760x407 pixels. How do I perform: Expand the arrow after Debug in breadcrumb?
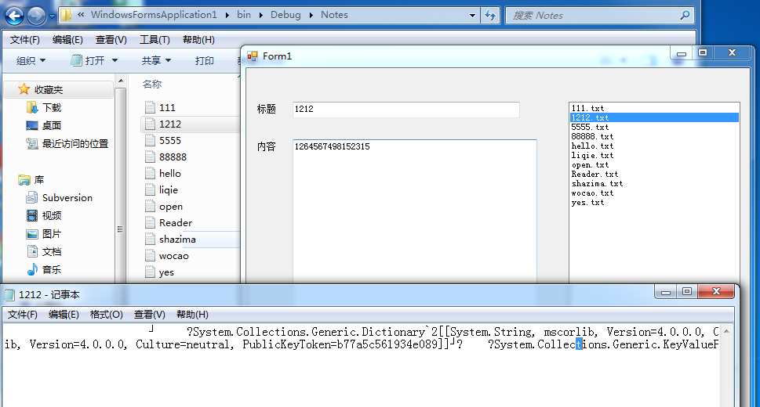311,15
